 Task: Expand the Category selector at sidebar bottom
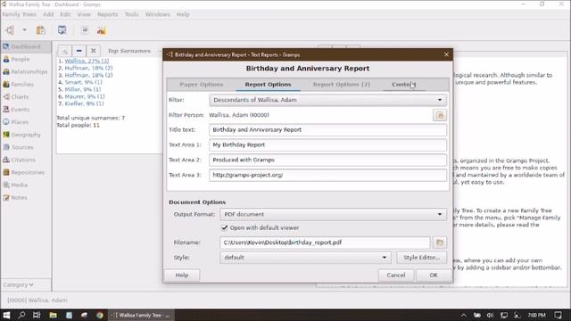(x=18, y=285)
